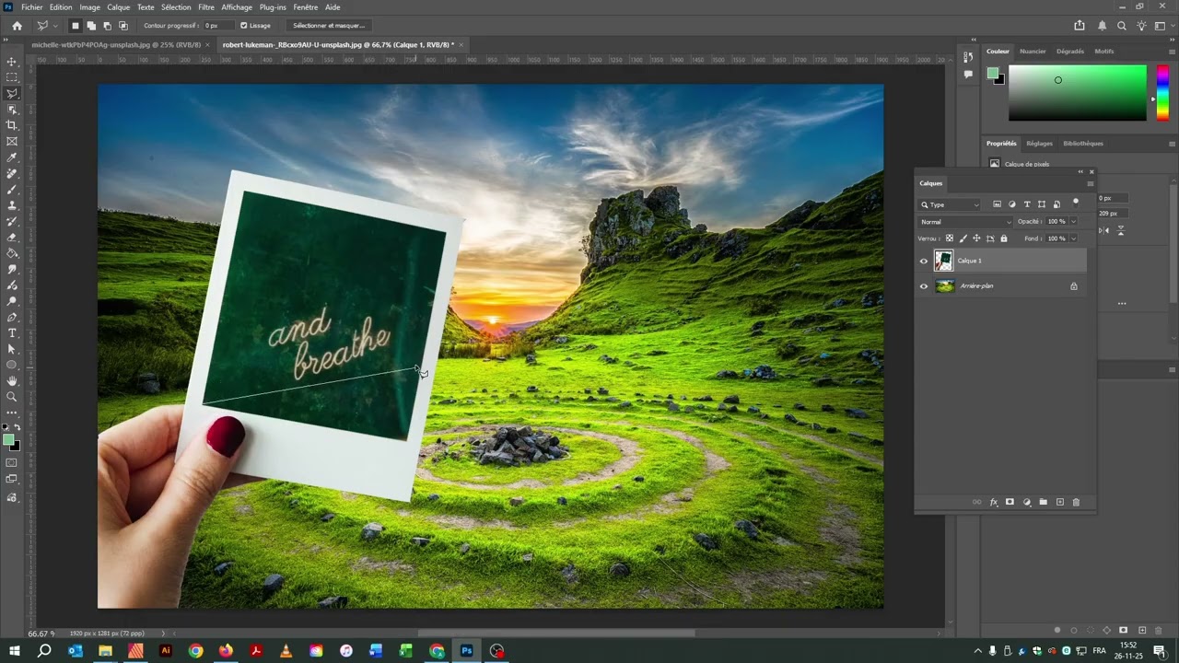The width and height of the screenshot is (1179, 663).
Task: Open the layer filter Type dropdown
Action: [x=950, y=204]
